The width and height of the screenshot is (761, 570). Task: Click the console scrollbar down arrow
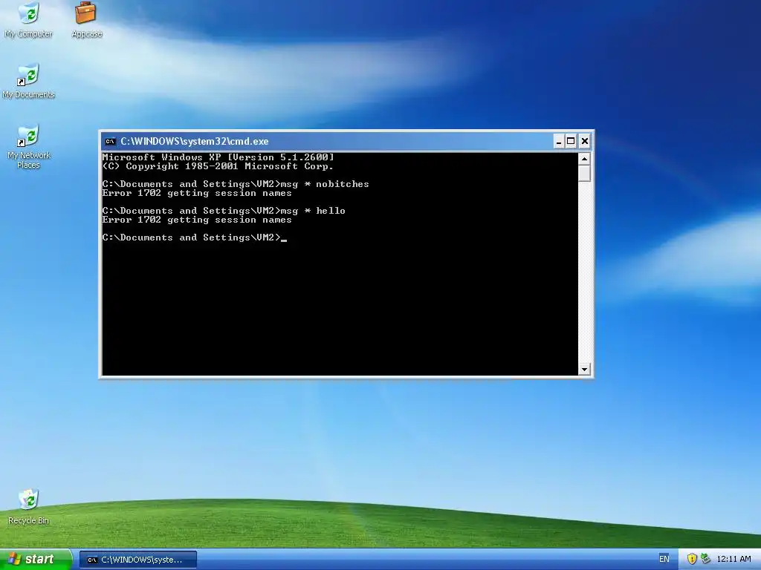click(584, 370)
